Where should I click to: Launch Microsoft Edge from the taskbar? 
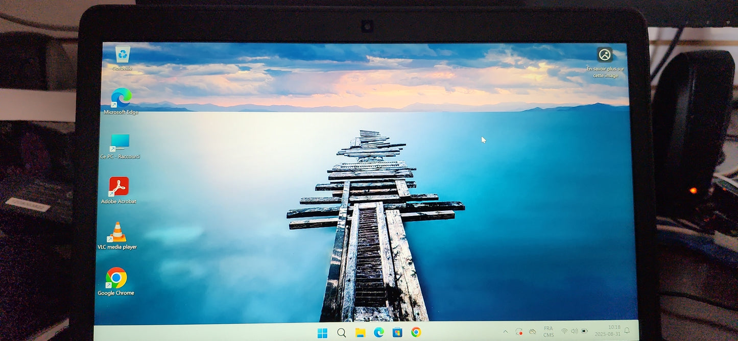378,333
